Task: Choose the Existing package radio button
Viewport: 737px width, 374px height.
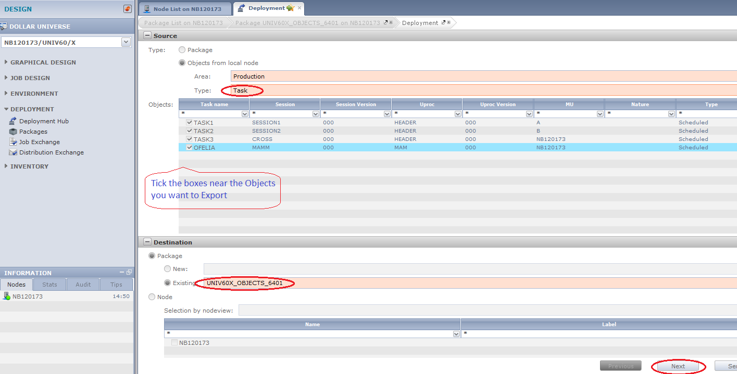Action: point(167,283)
